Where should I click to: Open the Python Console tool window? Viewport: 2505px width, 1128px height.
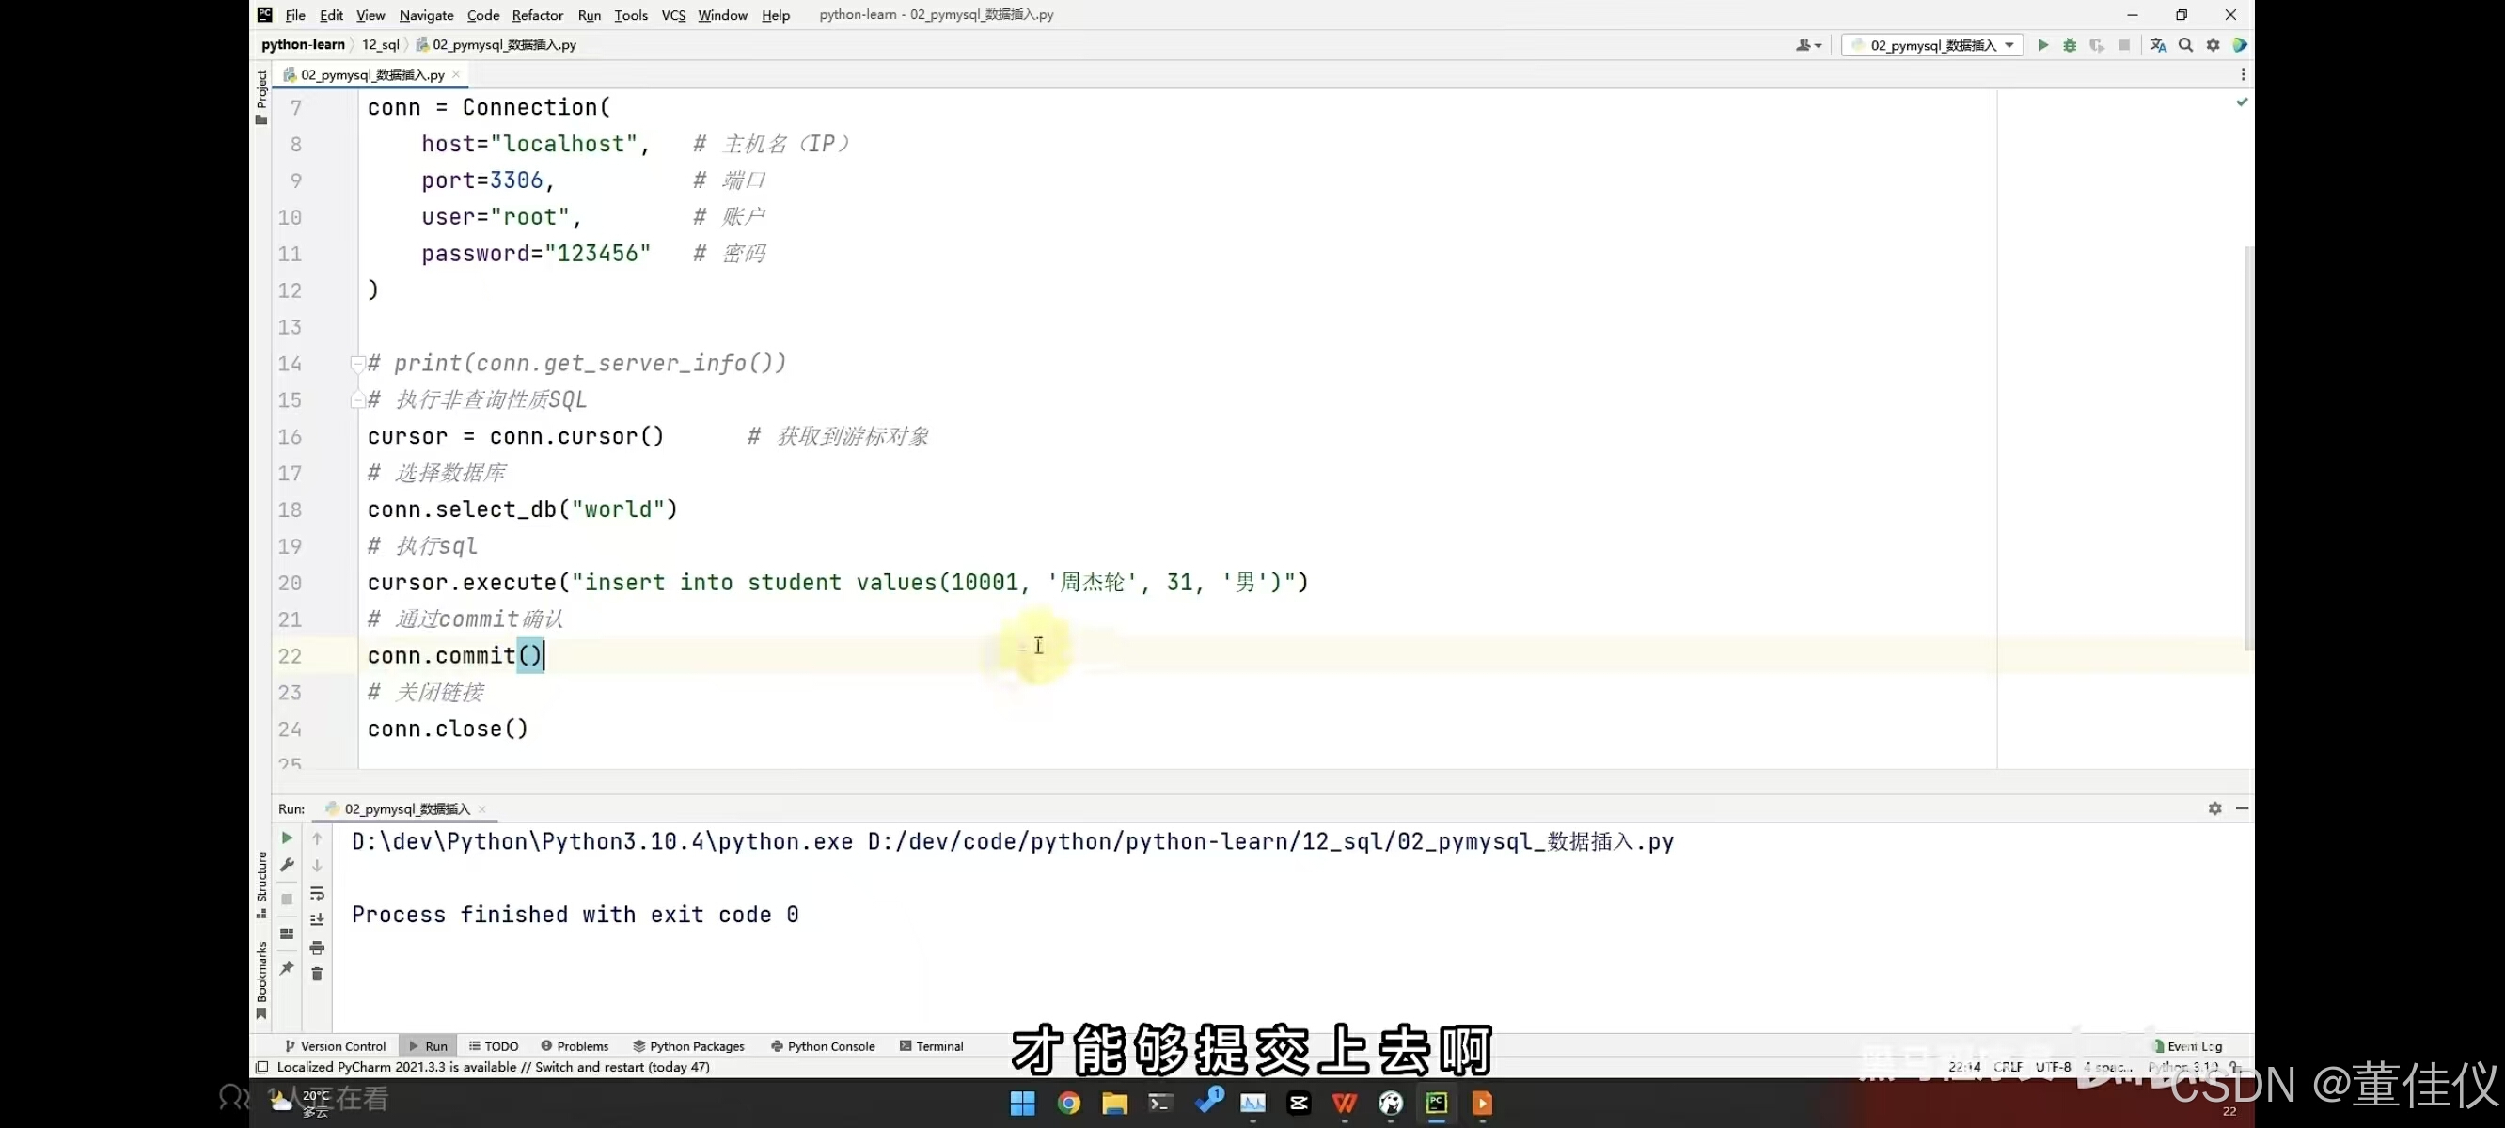[x=823, y=1046]
